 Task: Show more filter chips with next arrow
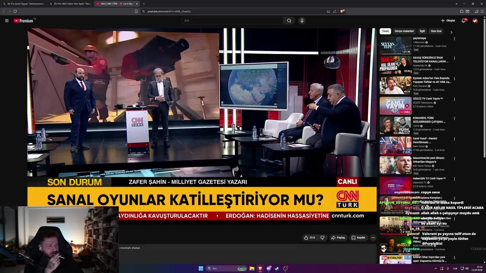coord(451,32)
